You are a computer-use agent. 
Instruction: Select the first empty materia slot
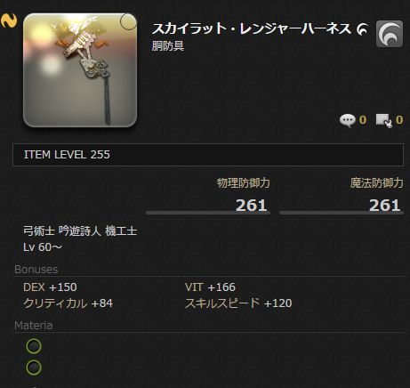point(34,346)
